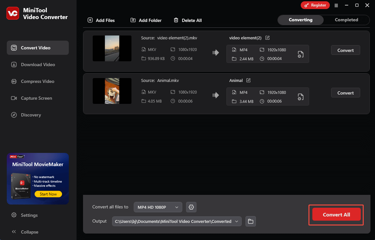The height and width of the screenshot is (240, 375).
Task: Open Download Video in sidebar
Action: pos(38,65)
